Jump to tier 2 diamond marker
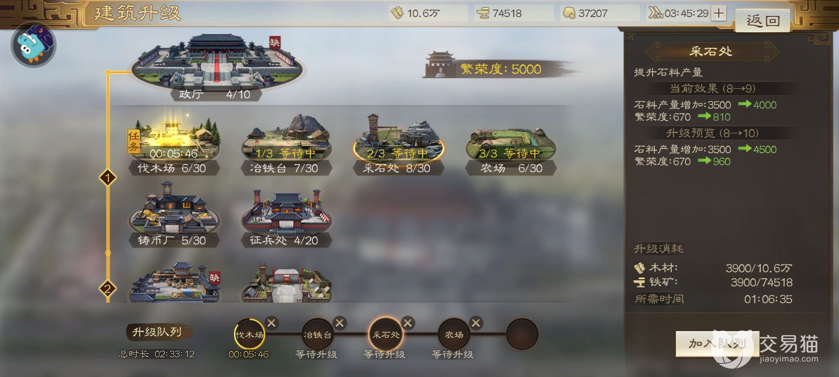 coord(108,289)
